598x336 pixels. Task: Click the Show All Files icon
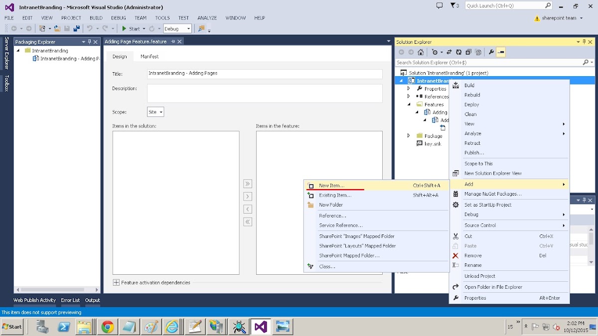[478, 52]
